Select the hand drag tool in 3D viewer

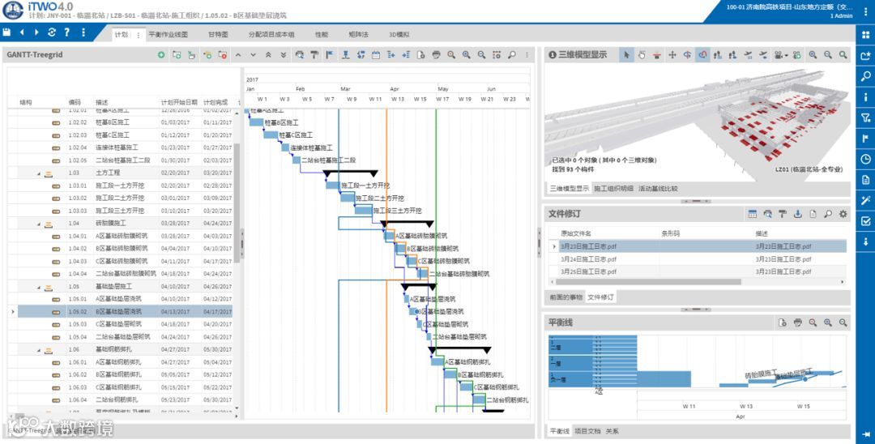pyautogui.click(x=642, y=54)
